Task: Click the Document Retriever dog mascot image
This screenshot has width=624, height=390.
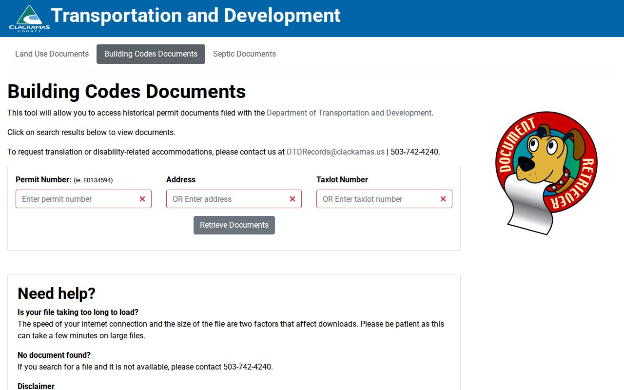Action: [x=546, y=173]
